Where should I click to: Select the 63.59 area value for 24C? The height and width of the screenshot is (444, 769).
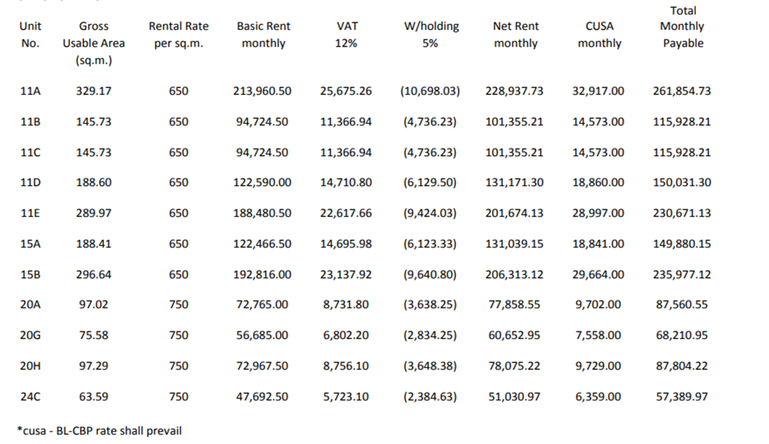[93, 397]
